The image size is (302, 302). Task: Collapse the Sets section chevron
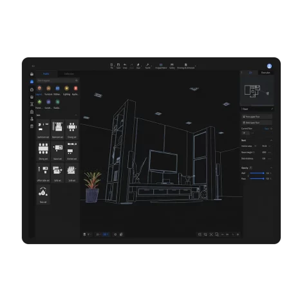[x=76, y=115]
